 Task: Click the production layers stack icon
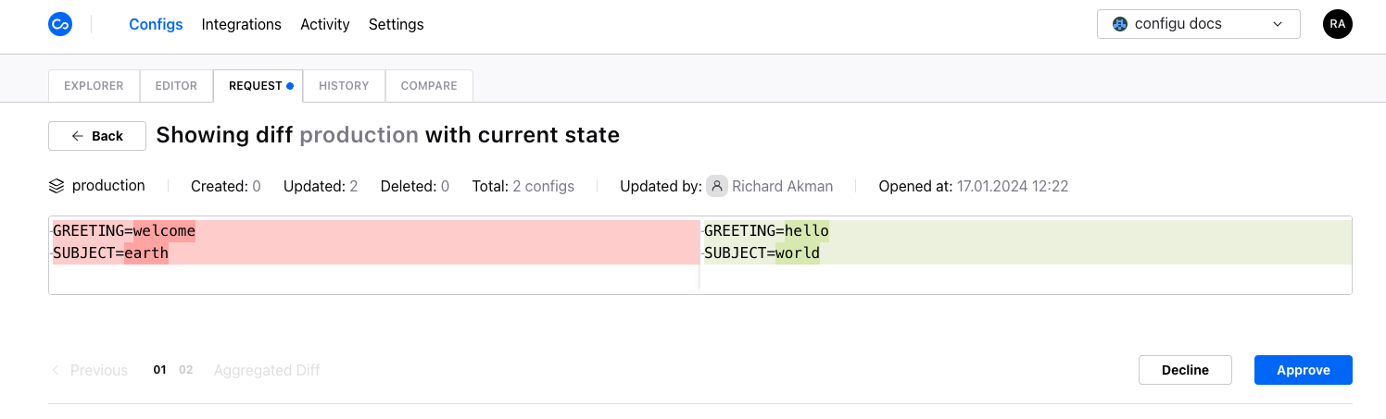click(57, 186)
